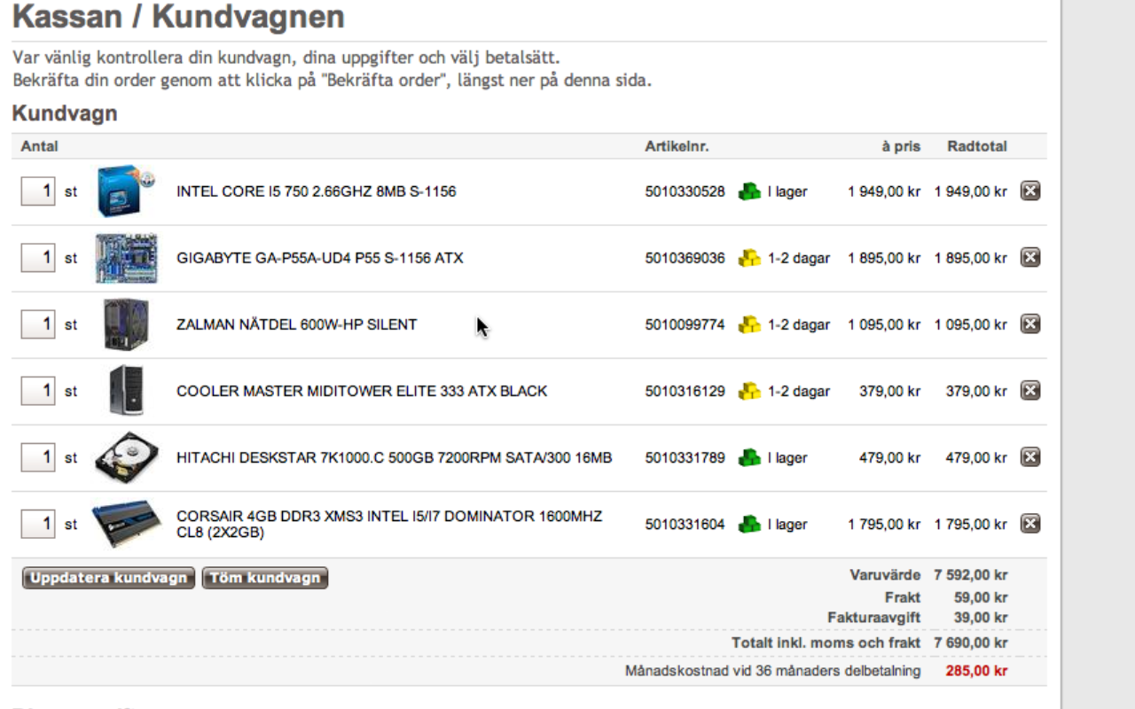This screenshot has height=709, width=1135.
Task: Click Varuvärde amount 7 592,00 kr
Action: (970, 575)
